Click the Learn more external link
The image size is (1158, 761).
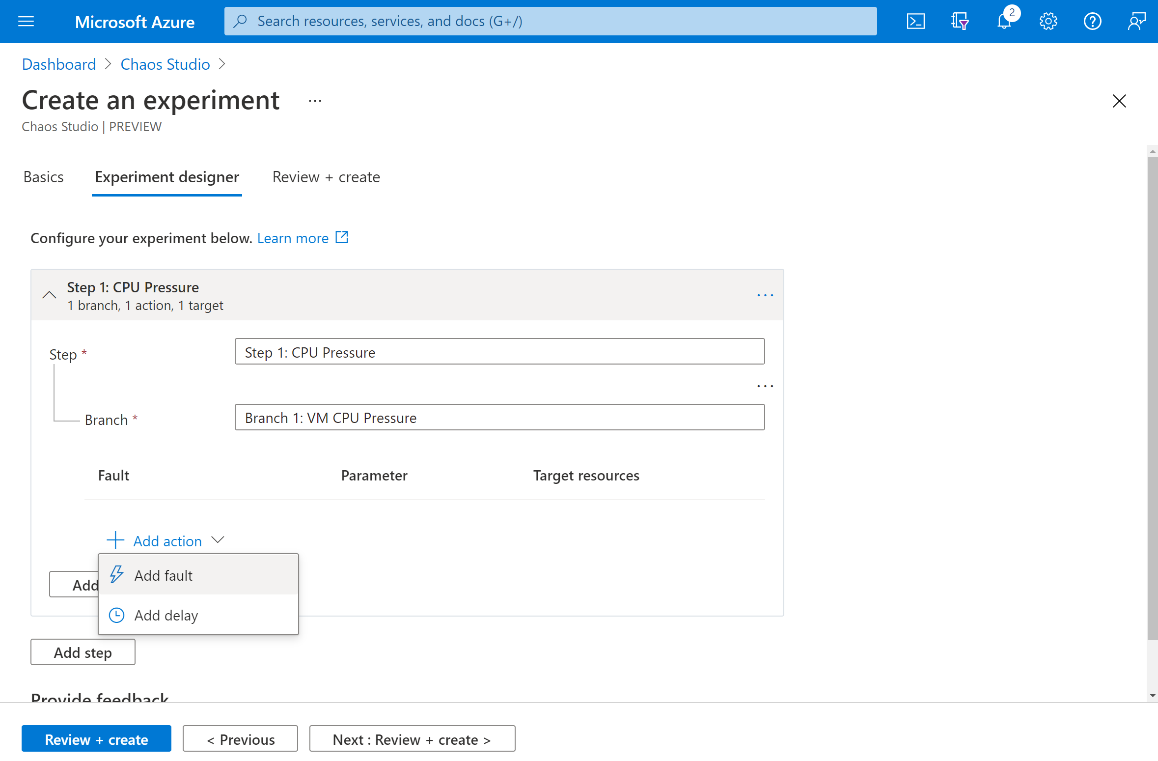click(302, 238)
